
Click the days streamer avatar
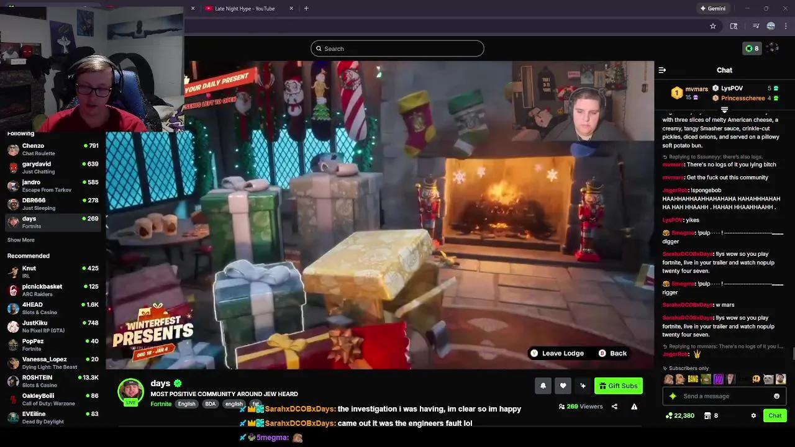(130, 391)
